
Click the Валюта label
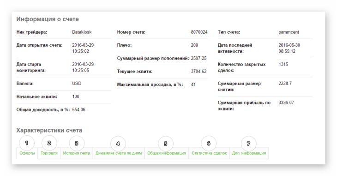[25, 84]
